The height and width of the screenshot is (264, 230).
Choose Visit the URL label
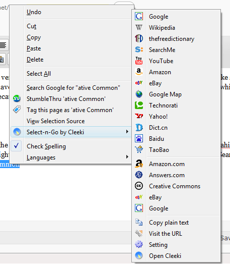166,234
